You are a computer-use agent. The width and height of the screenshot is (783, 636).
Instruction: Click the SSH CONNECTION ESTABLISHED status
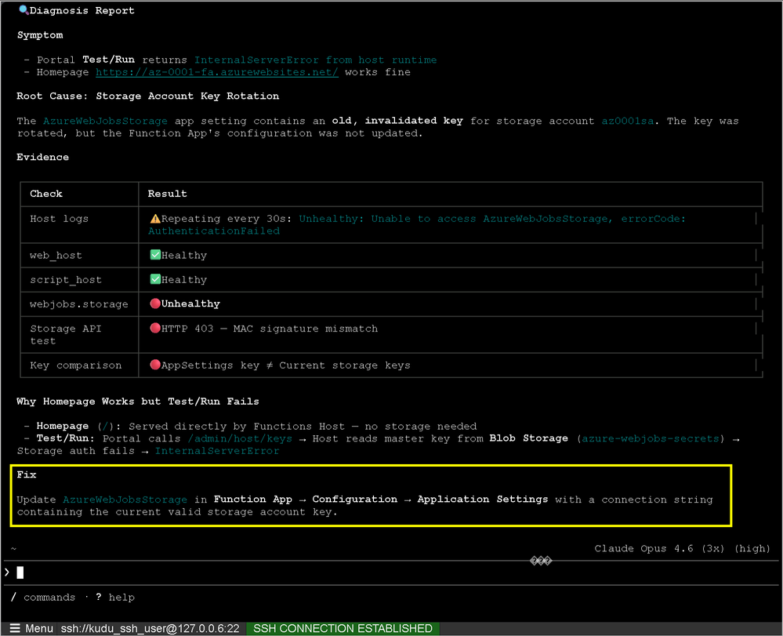pos(343,628)
